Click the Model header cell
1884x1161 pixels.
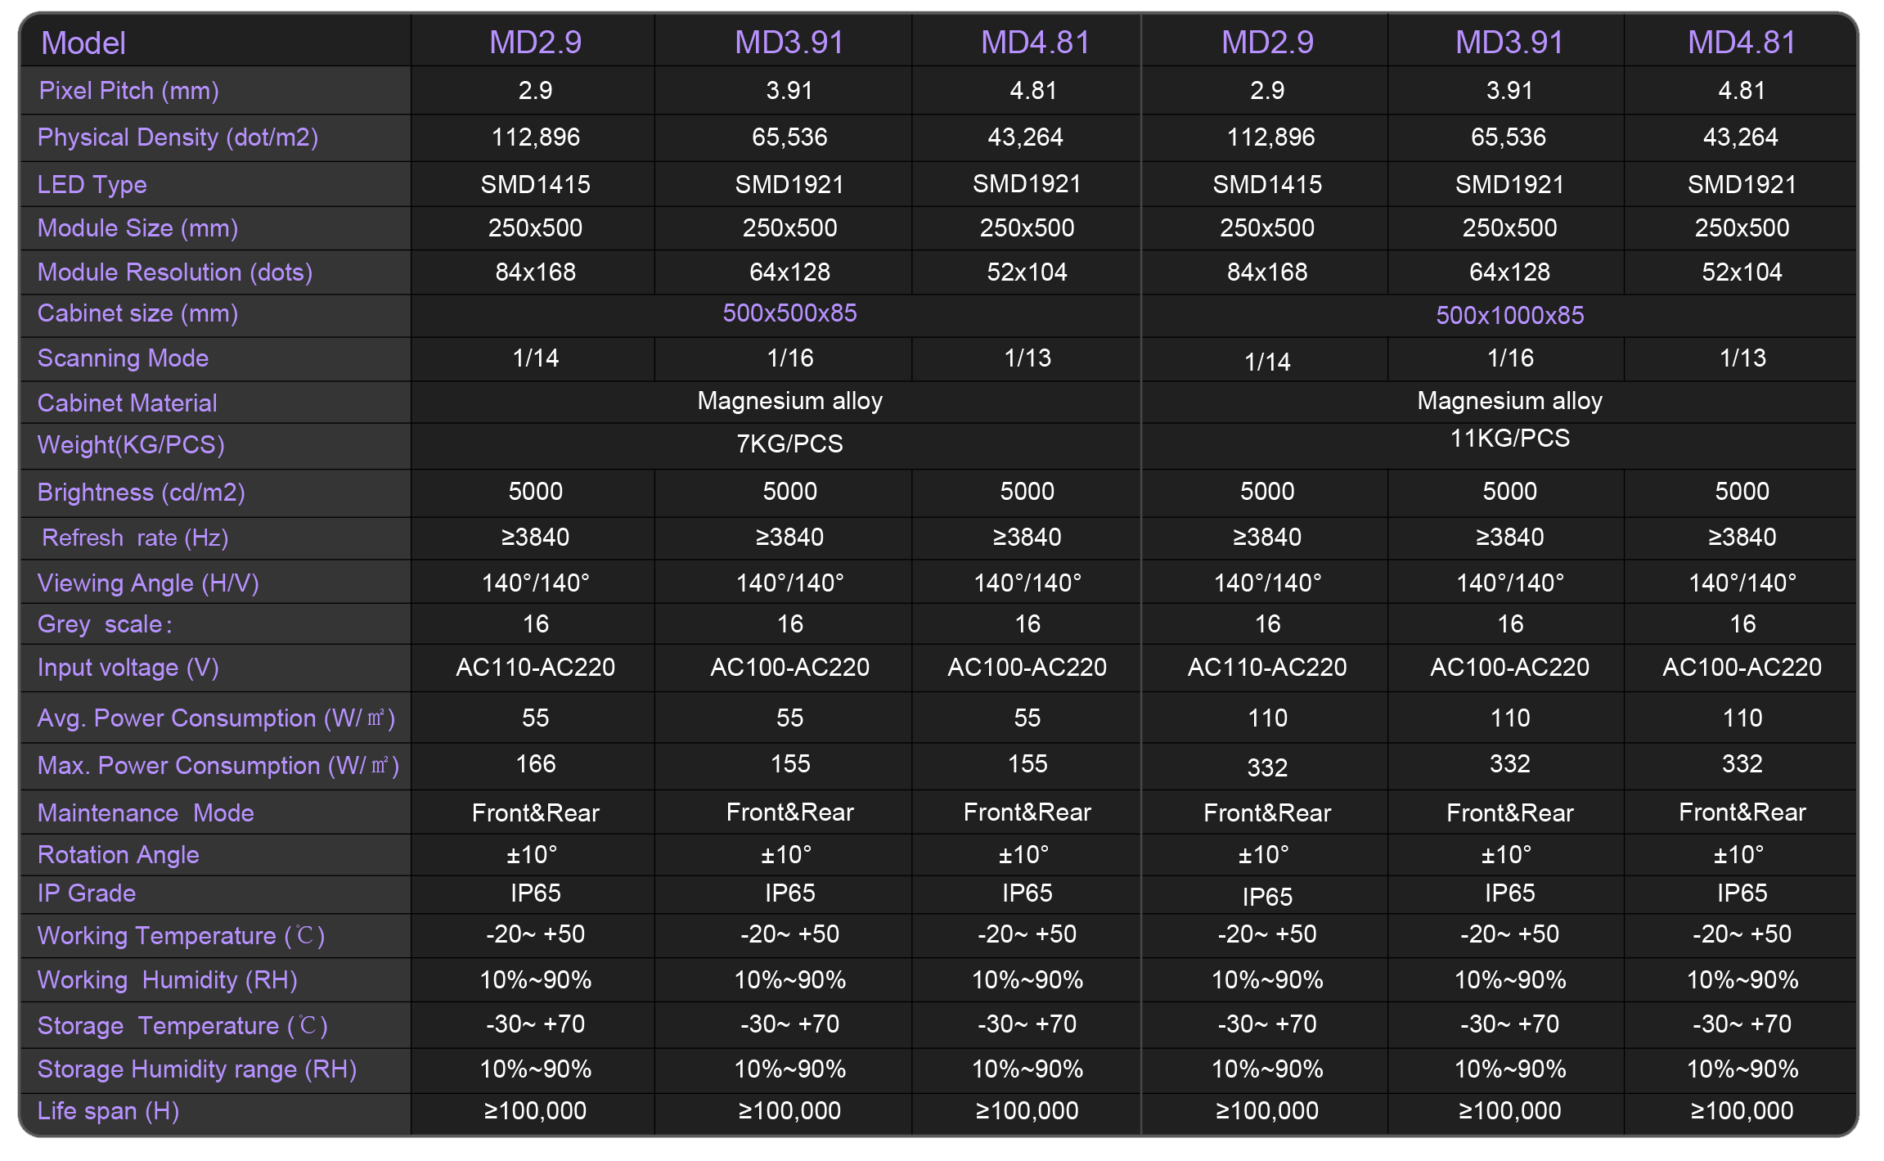83,43
